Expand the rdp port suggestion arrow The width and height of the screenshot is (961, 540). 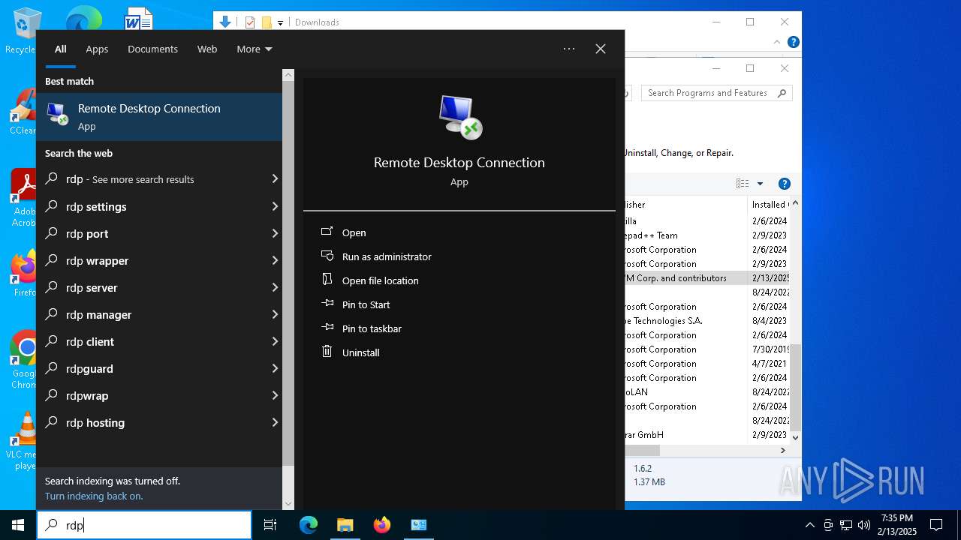click(275, 233)
